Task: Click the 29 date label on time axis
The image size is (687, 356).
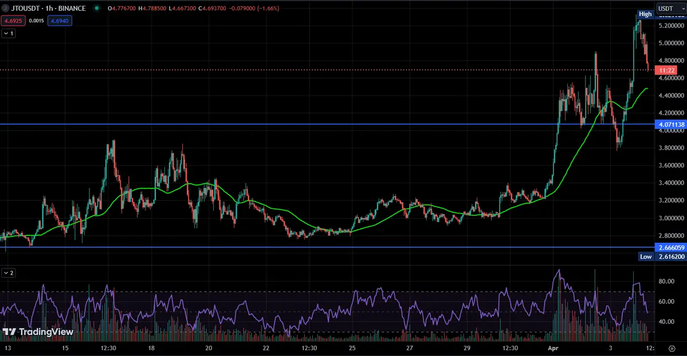Action: (467, 348)
